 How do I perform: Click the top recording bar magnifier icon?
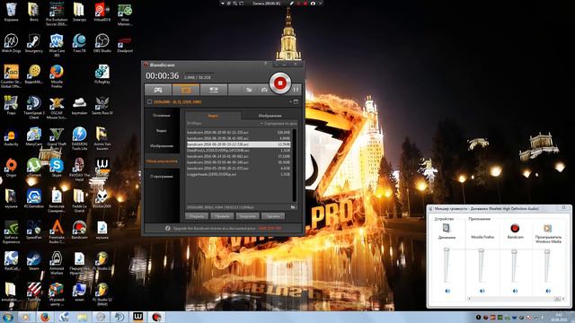click(x=234, y=3)
